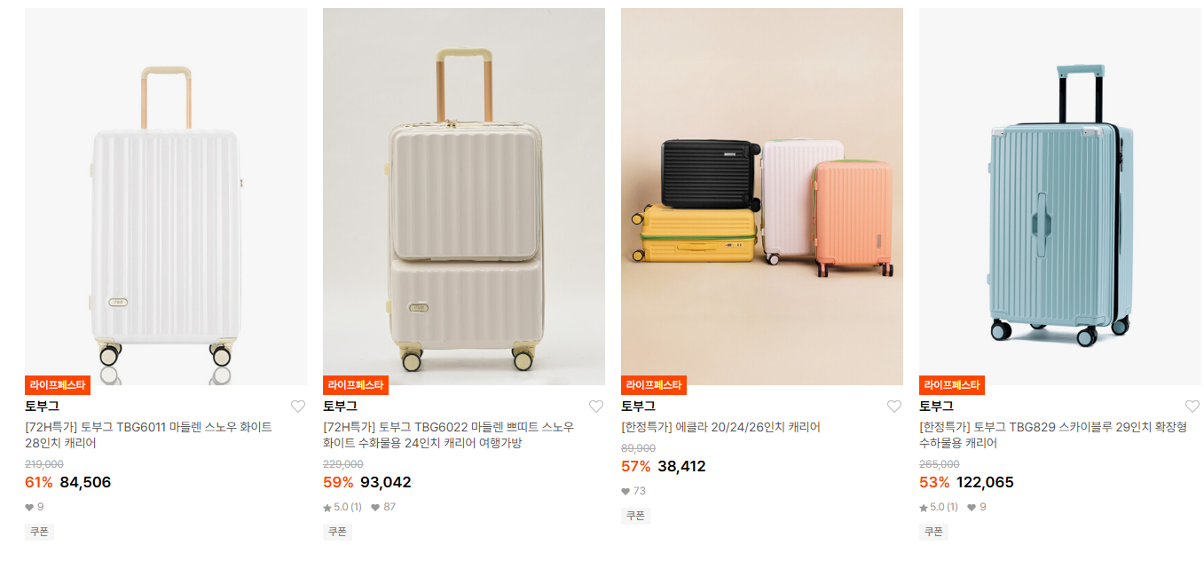Toggle wishlist heart for TBG6022 24-inch carrier

click(x=596, y=407)
